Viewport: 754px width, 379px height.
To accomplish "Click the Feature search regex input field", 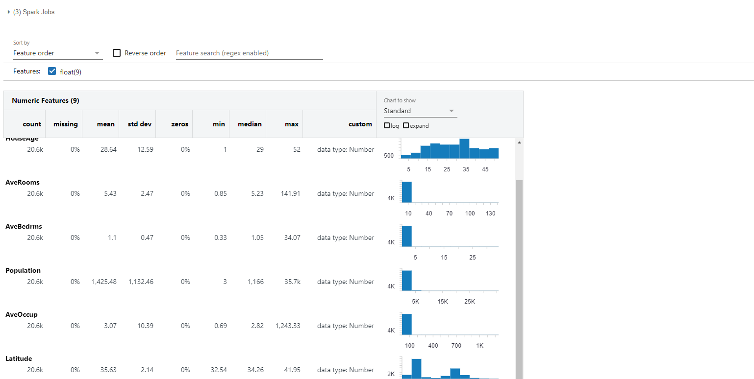I will point(249,53).
